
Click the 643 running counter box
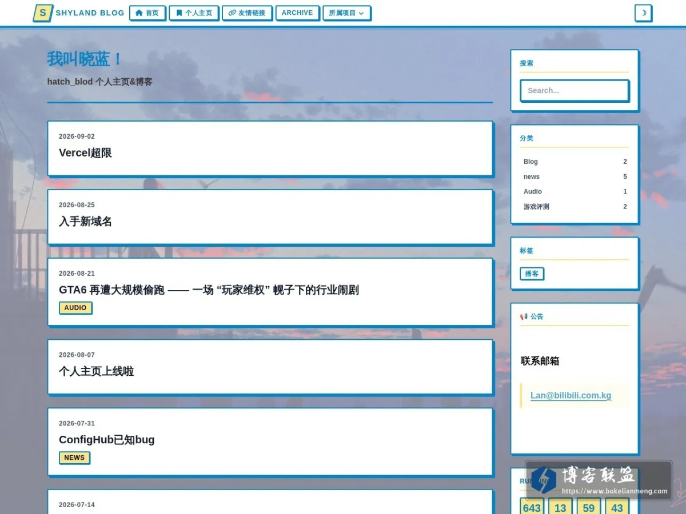532,507
